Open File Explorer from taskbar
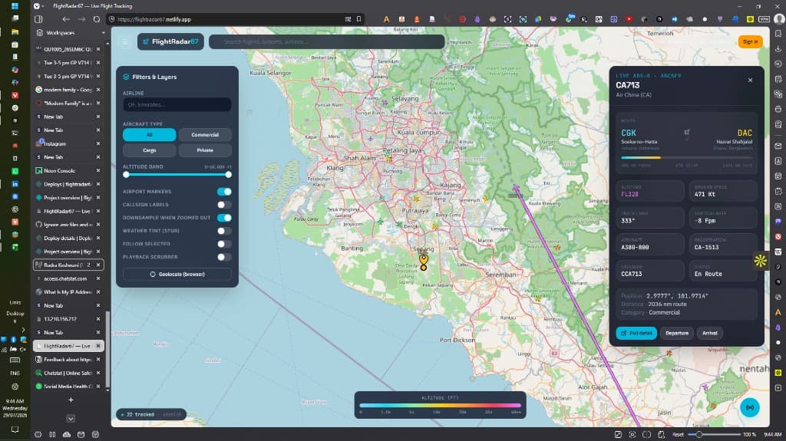The image size is (786, 441). point(15,31)
